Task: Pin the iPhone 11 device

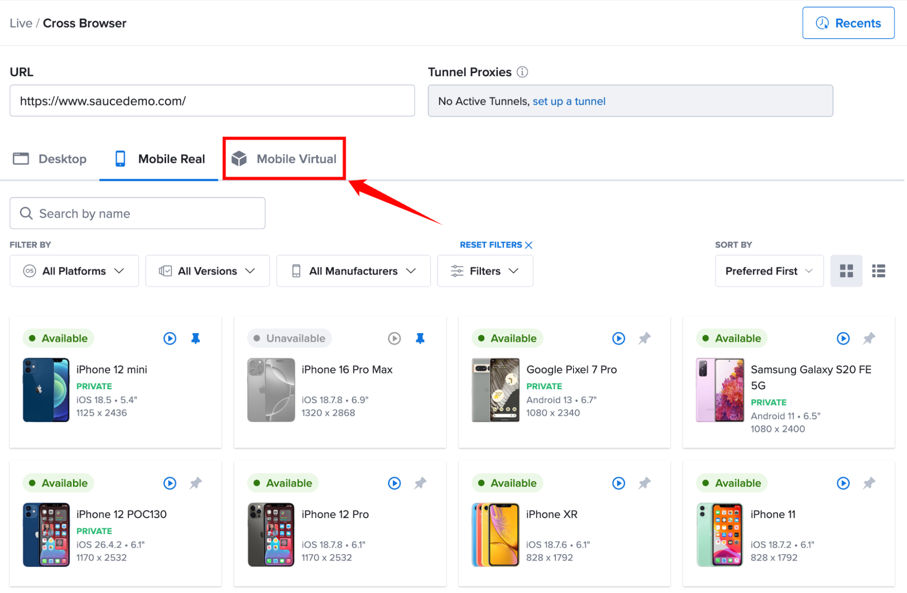Action: 869,483
